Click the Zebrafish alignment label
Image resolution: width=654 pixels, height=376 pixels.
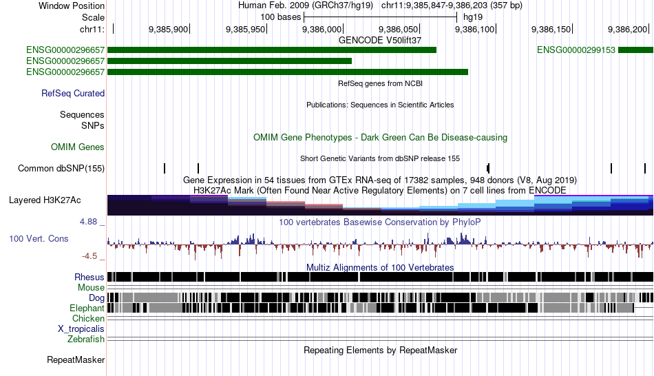86,339
